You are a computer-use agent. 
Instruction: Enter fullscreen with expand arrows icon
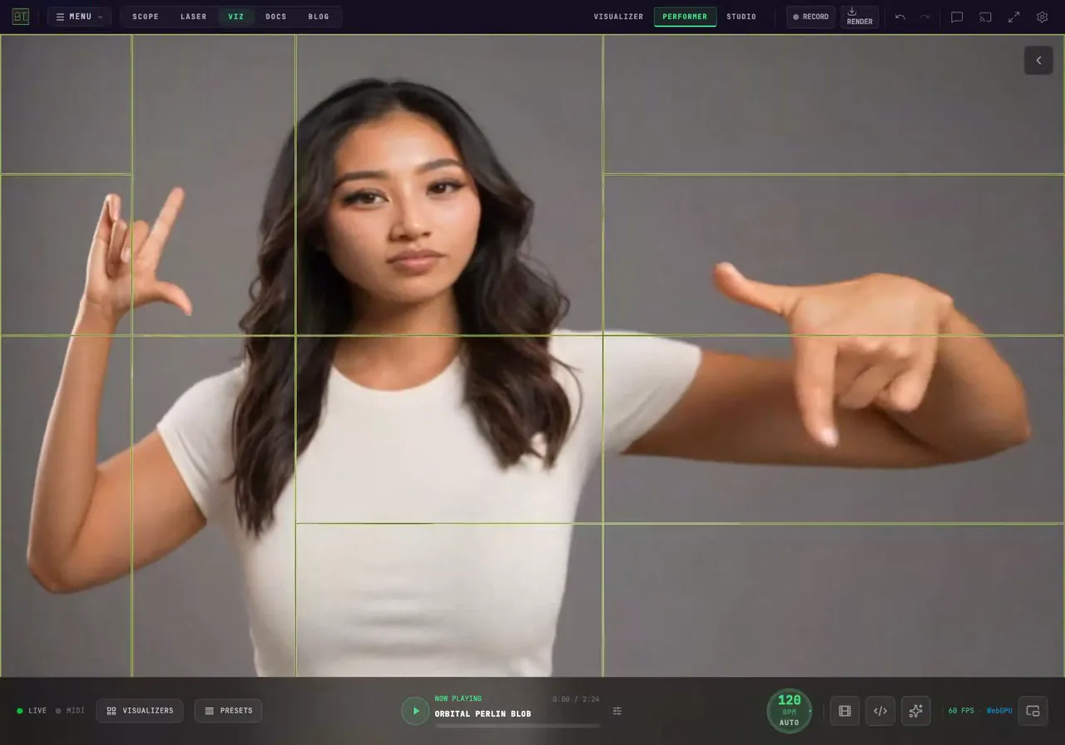(x=1013, y=17)
